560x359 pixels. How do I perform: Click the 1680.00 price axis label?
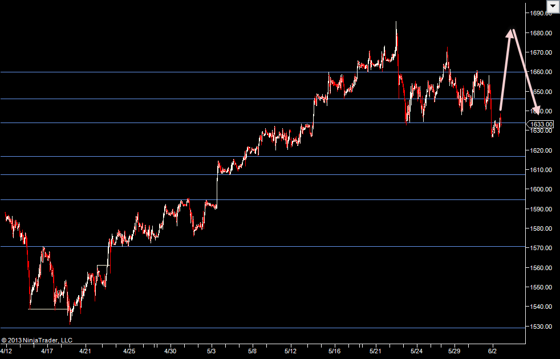coord(541,33)
